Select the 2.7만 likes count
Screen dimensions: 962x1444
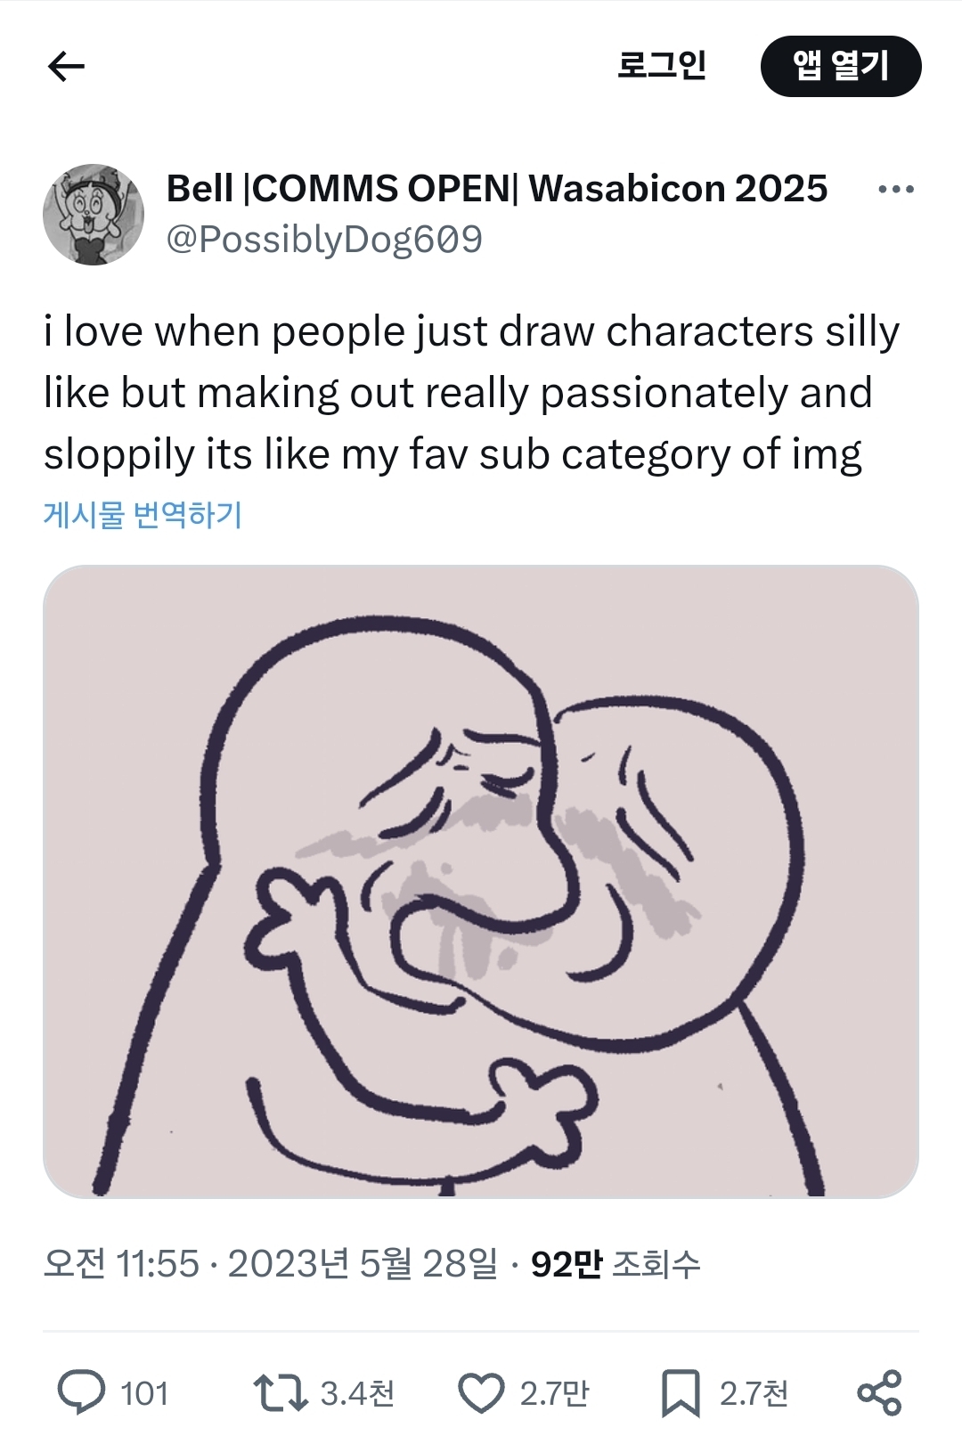click(554, 1393)
